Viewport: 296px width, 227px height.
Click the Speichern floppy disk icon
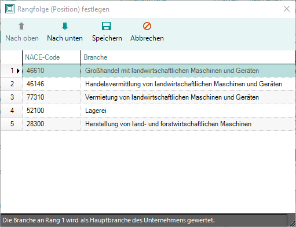point(107,26)
